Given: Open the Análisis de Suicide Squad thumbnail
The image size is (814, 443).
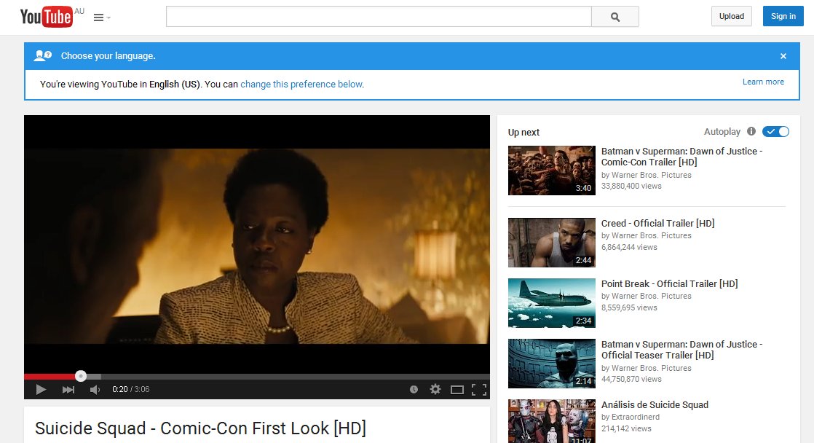Looking at the screenshot, I should [x=551, y=421].
